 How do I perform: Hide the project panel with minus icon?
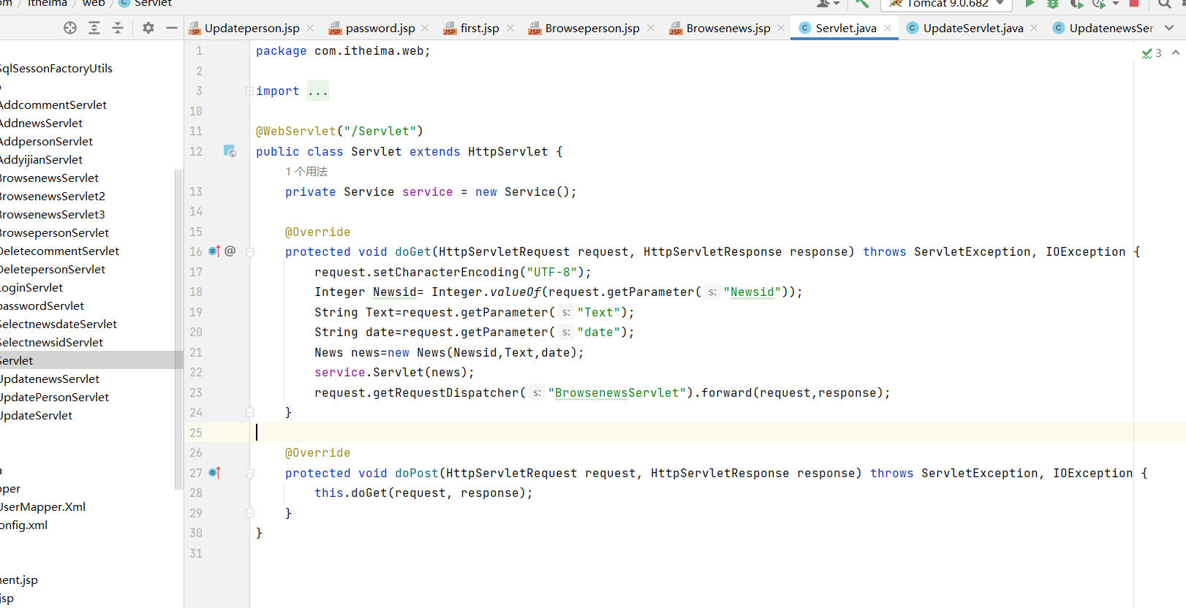[x=172, y=28]
